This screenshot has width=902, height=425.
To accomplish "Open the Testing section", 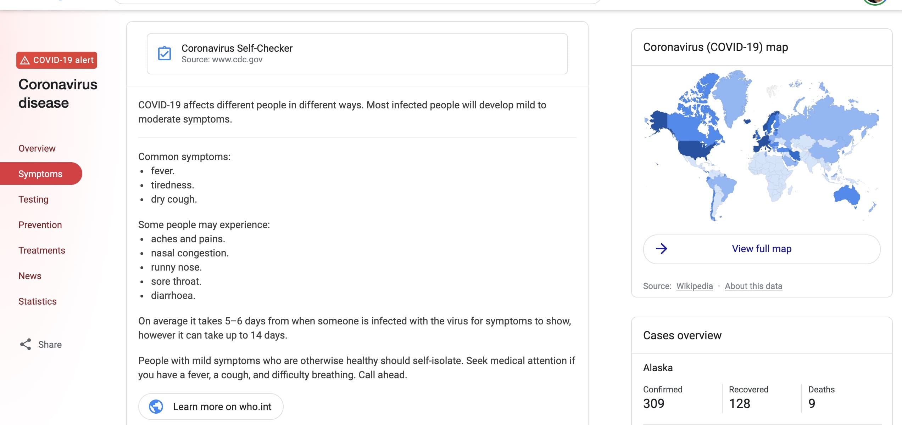I will pyautogui.click(x=33, y=199).
